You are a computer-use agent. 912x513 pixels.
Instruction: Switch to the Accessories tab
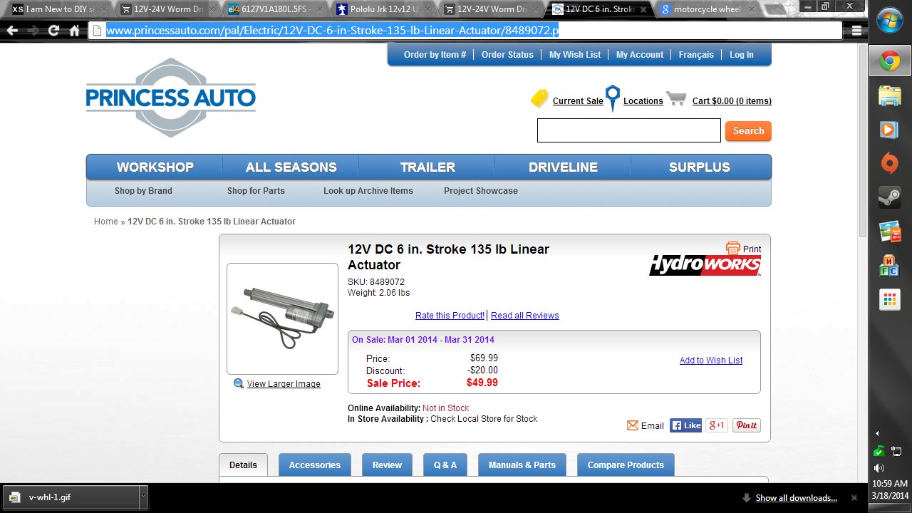(x=315, y=465)
